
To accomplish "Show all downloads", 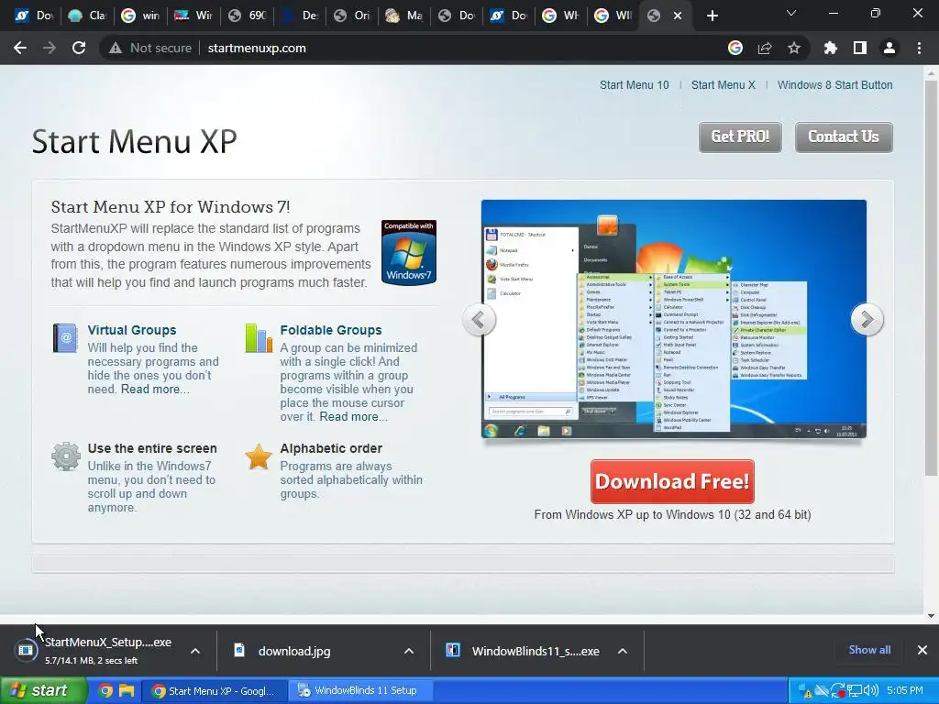I will (x=869, y=650).
